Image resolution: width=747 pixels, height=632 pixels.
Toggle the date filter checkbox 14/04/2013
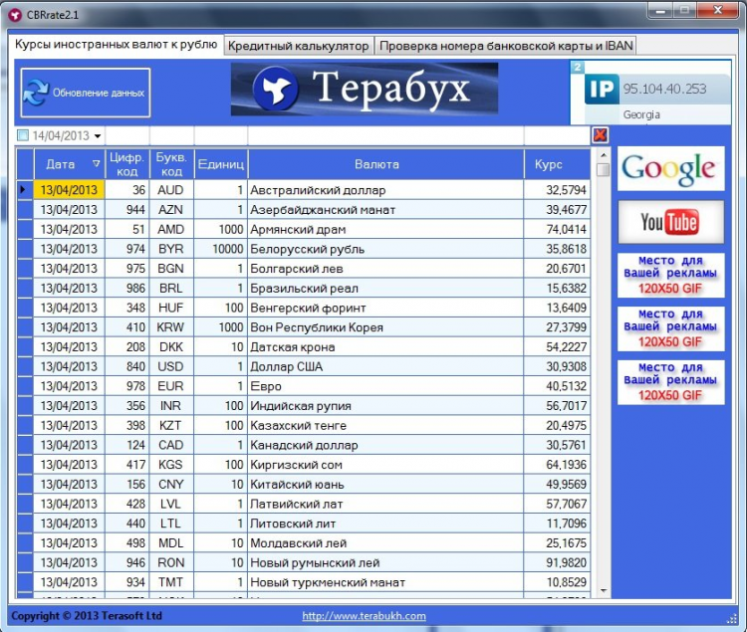[x=22, y=135]
